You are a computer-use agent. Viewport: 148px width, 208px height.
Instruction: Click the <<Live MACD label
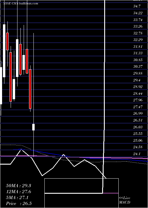125,200
